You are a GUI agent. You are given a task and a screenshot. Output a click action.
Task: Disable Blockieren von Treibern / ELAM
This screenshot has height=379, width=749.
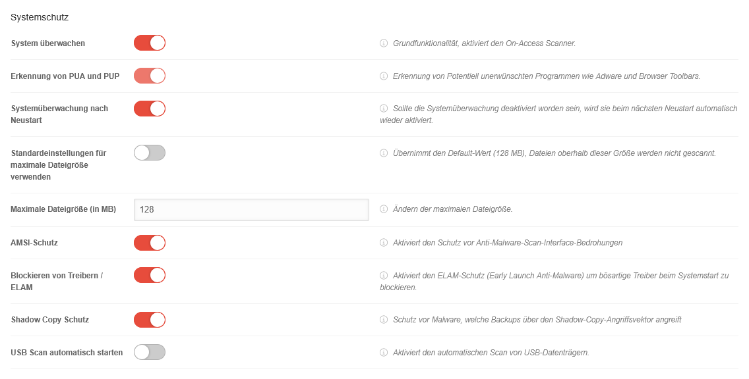[149, 274]
